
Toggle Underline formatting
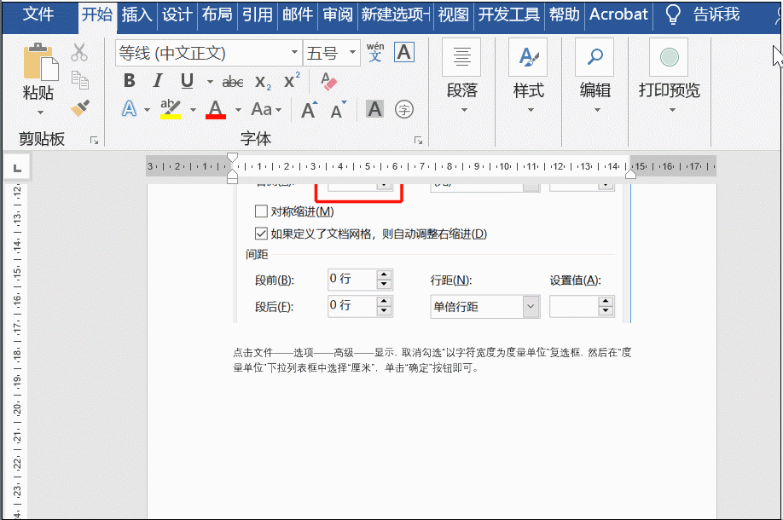(x=188, y=81)
